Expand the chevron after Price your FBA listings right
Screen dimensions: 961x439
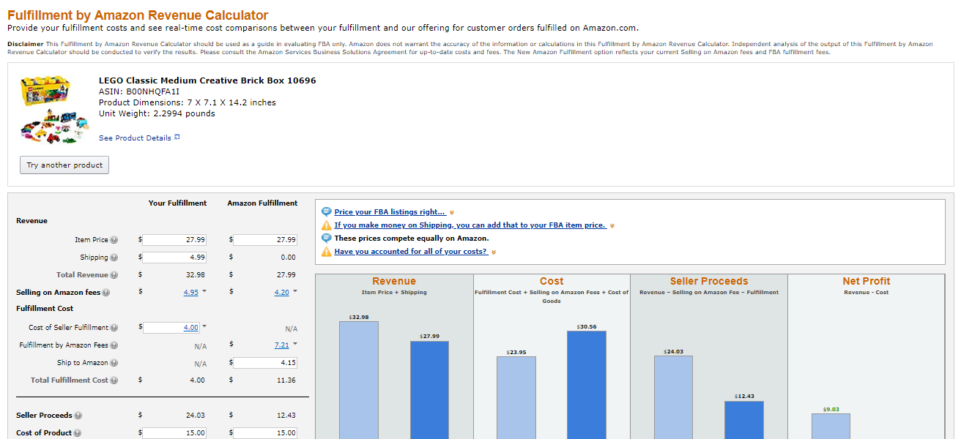coord(452,213)
